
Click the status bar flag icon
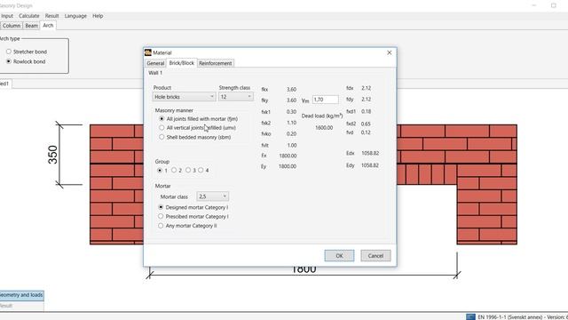[470, 316]
